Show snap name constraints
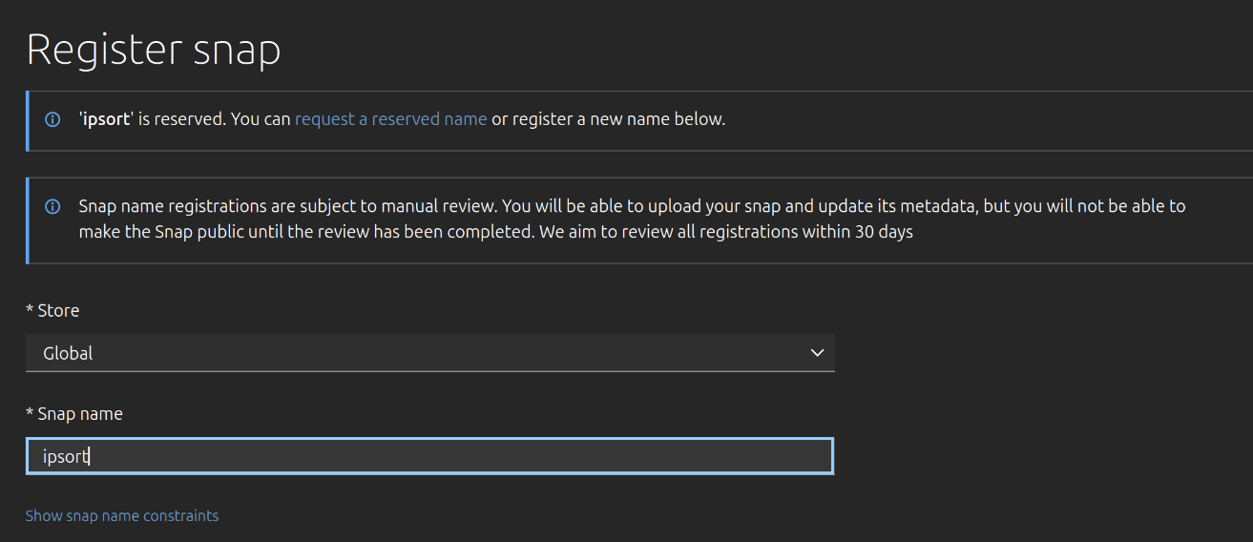Image resolution: width=1253 pixels, height=542 pixels. [x=121, y=515]
